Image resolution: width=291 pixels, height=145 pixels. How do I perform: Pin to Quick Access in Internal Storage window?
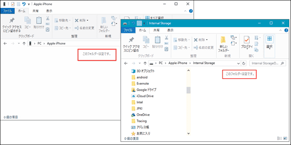[x=131, y=44]
